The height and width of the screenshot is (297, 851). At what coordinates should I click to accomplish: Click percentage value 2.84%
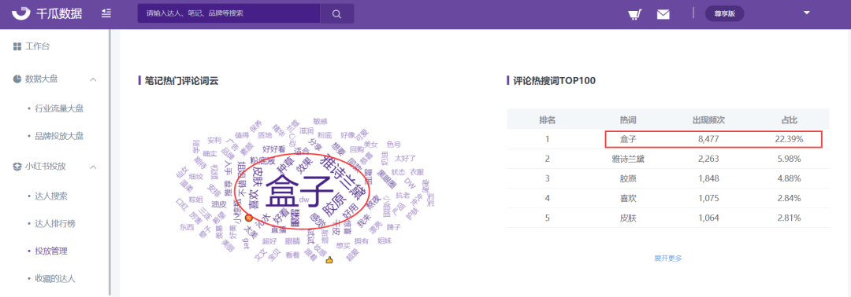[x=789, y=198]
